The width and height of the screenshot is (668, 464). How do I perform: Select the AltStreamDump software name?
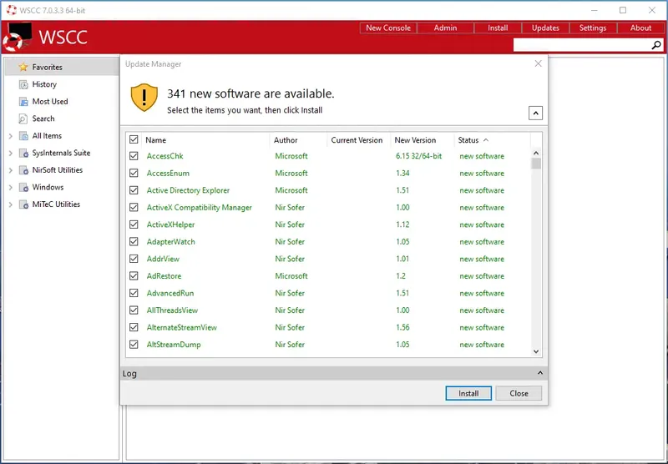[174, 345]
